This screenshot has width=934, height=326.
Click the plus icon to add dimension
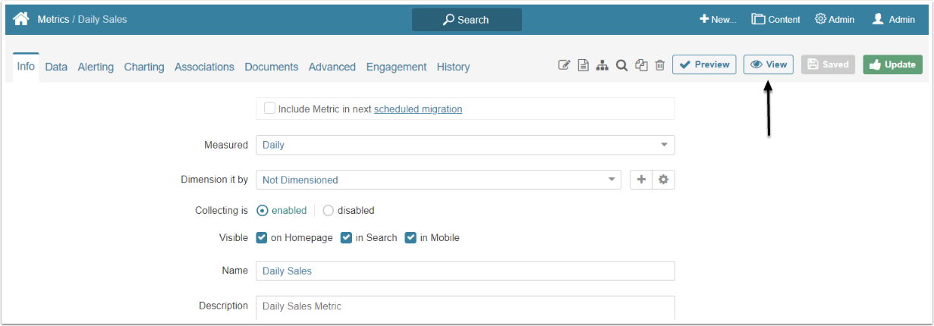[641, 180]
